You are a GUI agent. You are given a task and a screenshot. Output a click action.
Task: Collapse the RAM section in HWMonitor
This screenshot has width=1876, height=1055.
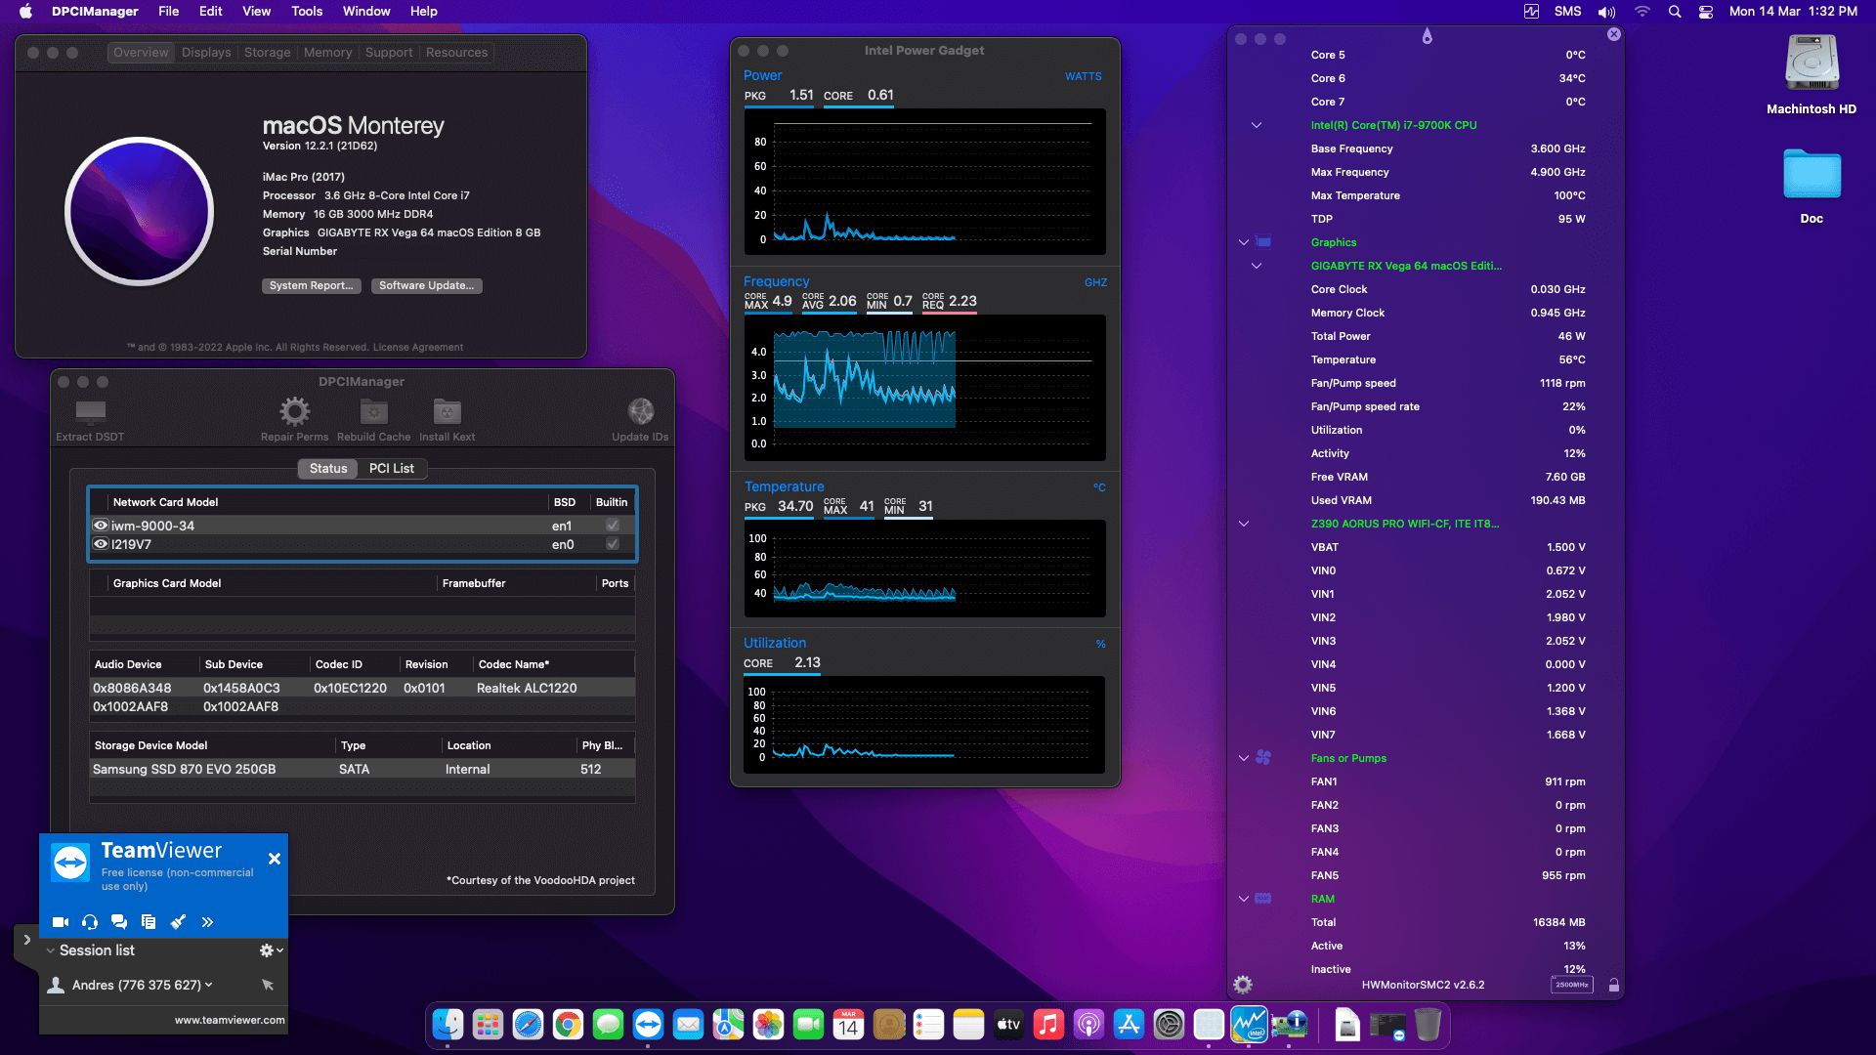[1244, 899]
